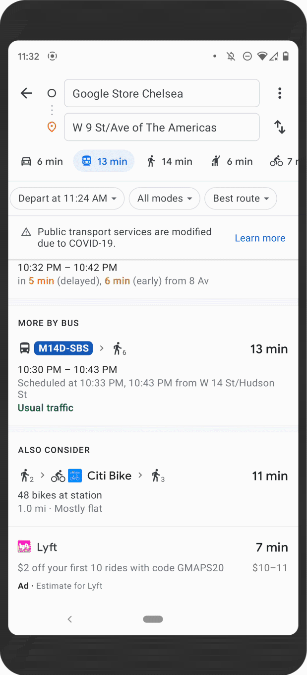Select the cycling mode icon on the far right
Image resolution: width=307 pixels, height=675 pixels.
[276, 161]
